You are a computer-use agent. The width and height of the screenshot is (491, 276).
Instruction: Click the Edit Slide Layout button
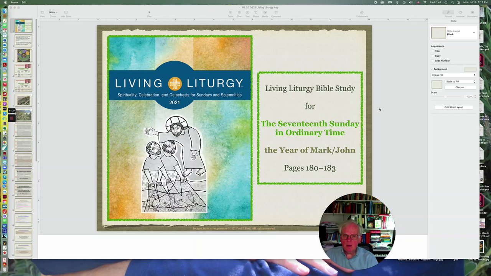453,107
